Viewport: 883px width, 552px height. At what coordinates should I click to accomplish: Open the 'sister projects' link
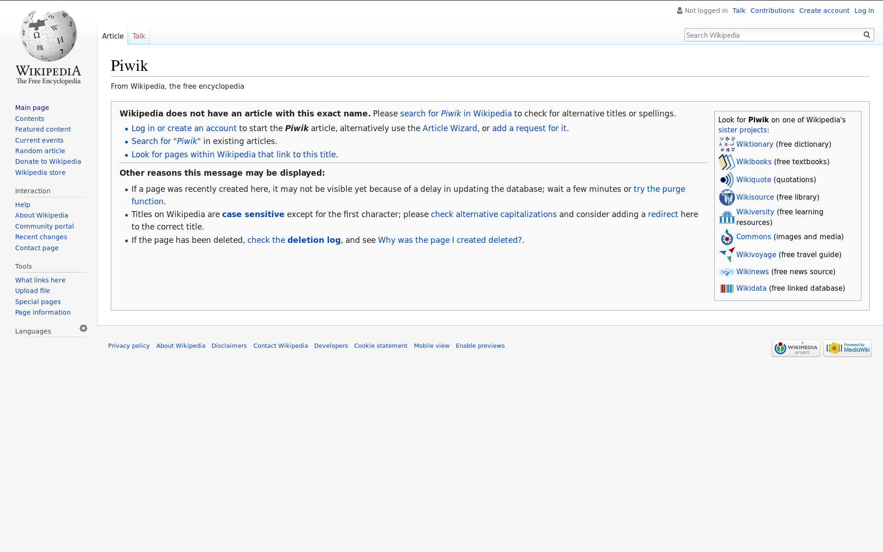pos(742,130)
